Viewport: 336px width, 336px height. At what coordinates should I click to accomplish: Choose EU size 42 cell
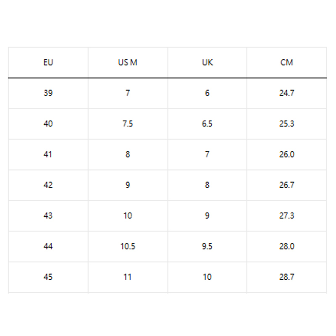(48, 185)
